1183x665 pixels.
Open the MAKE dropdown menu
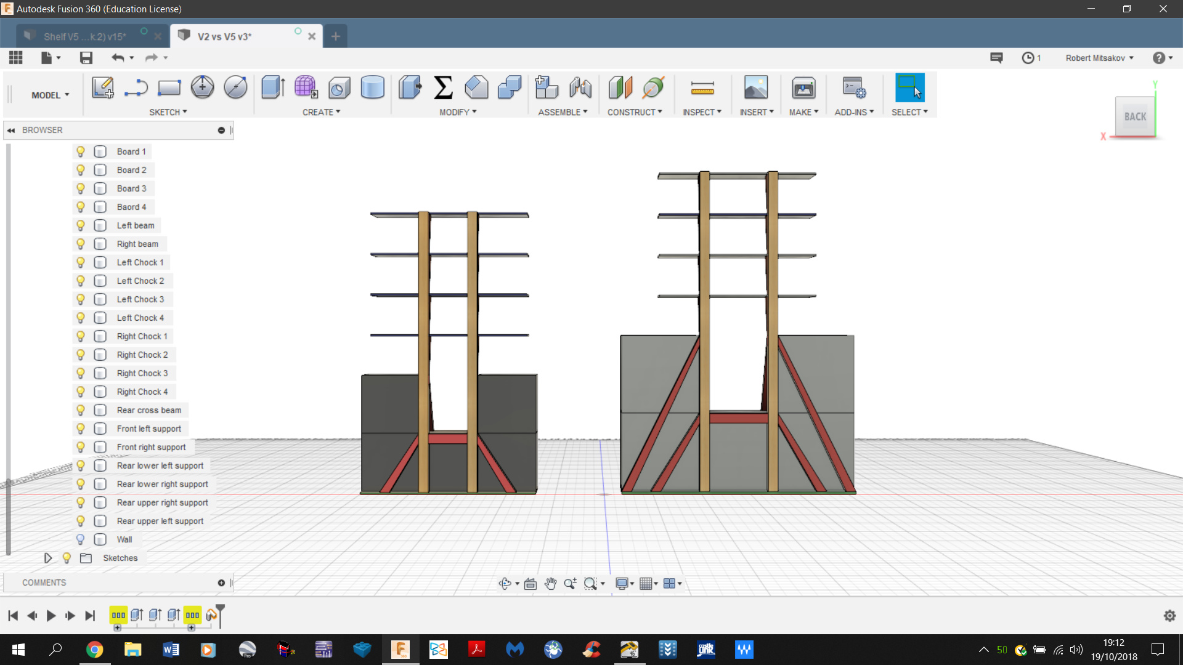(x=803, y=112)
